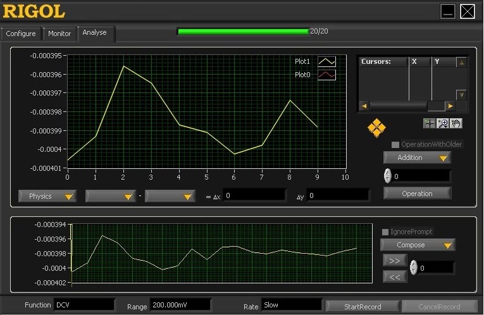484x315 pixels.
Task: Click Plot1 legend line icon
Action: (326, 61)
